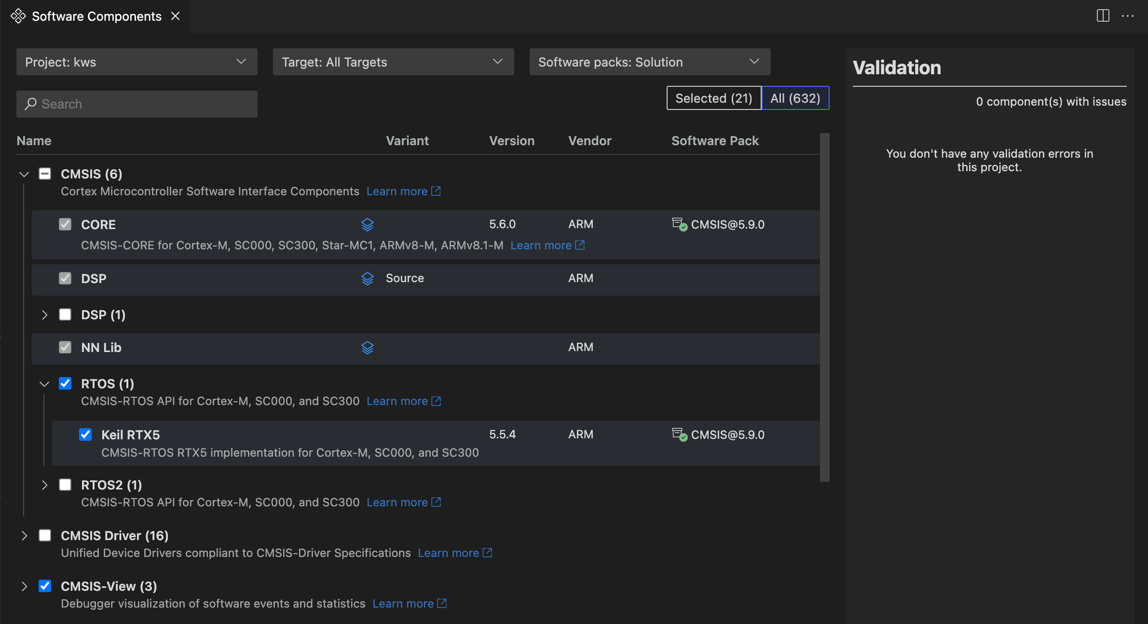Viewport: 1148px width, 624px height.
Task: Open CMSIS Learn more link
Action: coord(397,191)
